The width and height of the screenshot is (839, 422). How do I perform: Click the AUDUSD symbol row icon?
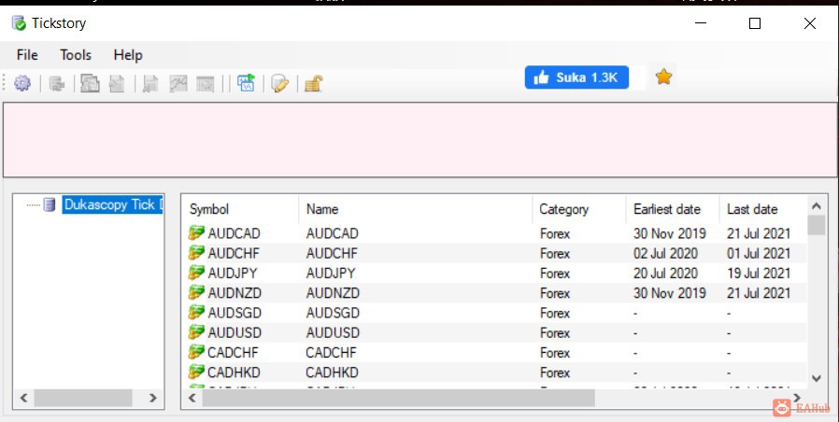point(196,332)
